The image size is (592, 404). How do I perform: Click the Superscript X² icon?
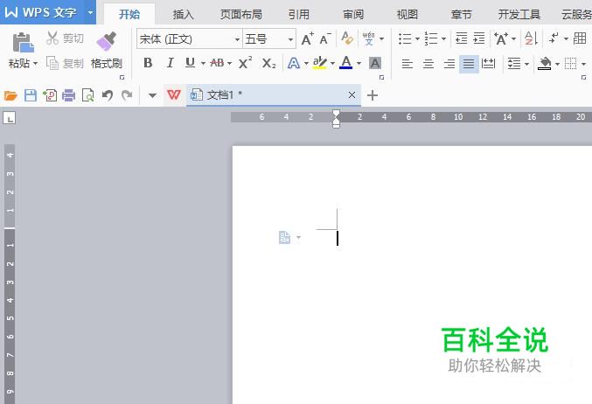246,63
